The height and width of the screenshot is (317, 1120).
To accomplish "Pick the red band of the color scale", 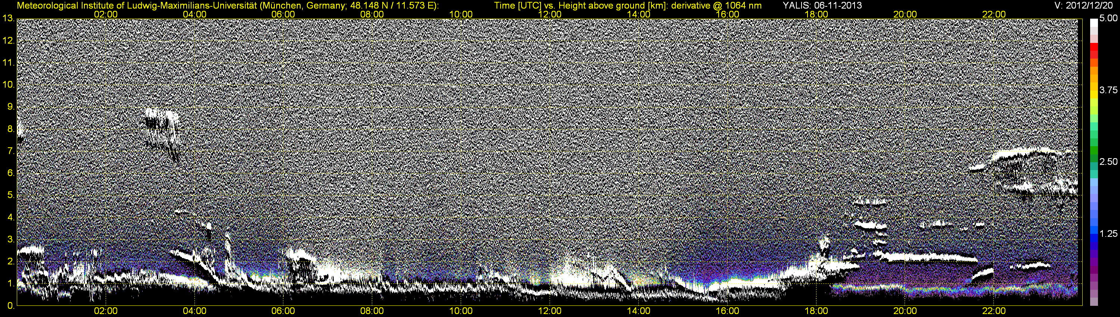I will pos(1093,48).
